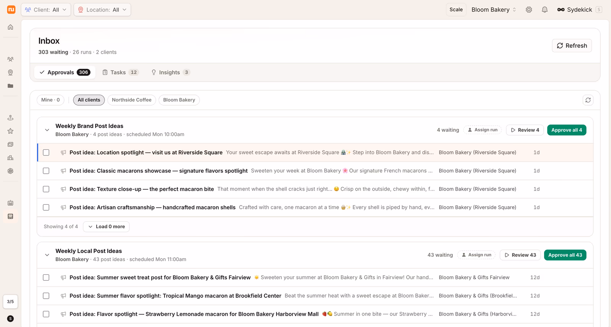Check the Tropical Mango Brookfield Center post
611x327 pixels.
click(x=46, y=296)
